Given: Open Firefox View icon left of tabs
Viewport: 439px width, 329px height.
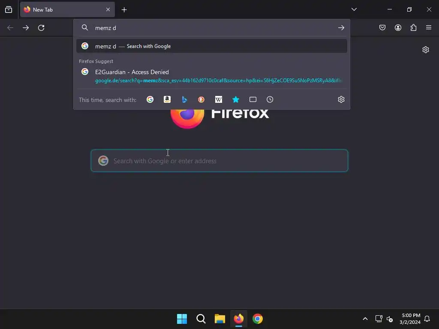Looking at the screenshot, I should (x=9, y=9).
